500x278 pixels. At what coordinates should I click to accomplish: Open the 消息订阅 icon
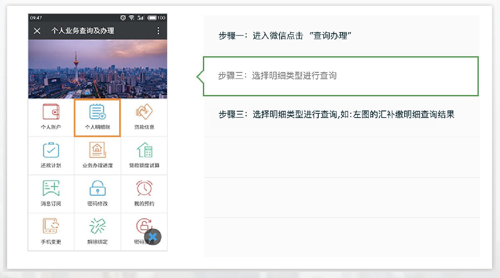tap(51, 189)
